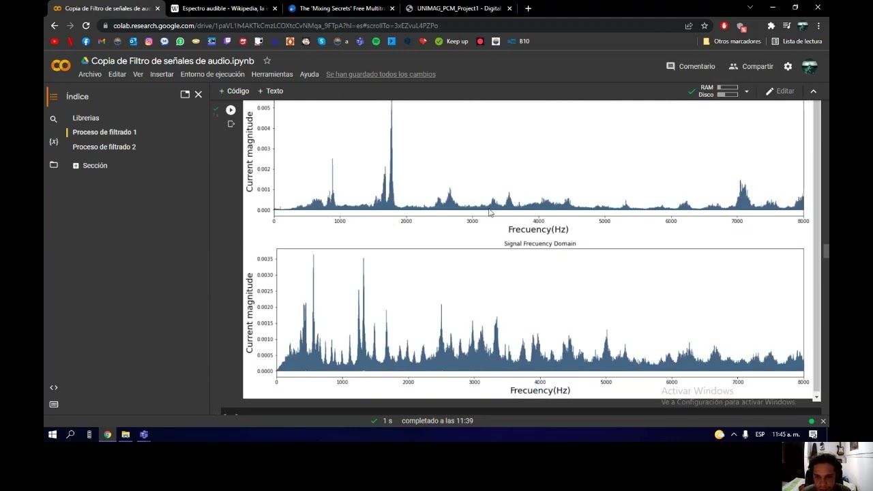Open the media controls icon in Chrome toolbar

[786, 26]
